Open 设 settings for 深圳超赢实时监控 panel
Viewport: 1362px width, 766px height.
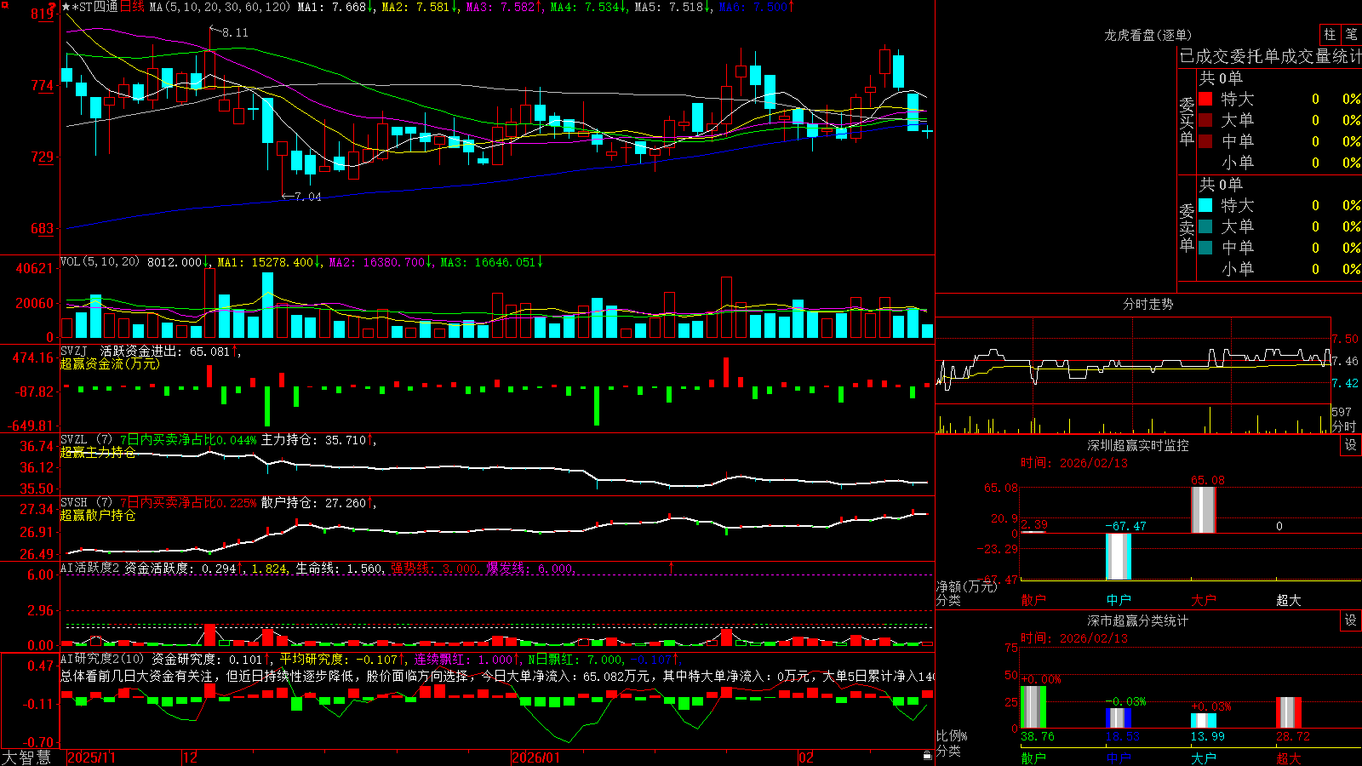pos(1351,445)
